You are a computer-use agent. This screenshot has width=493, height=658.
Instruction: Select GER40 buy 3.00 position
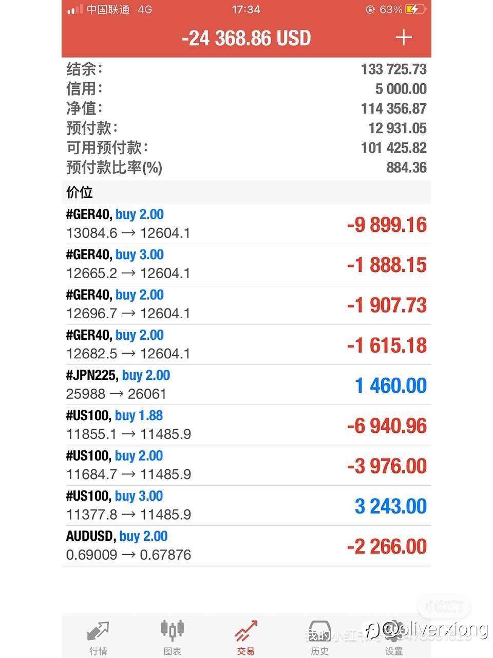[246, 264]
